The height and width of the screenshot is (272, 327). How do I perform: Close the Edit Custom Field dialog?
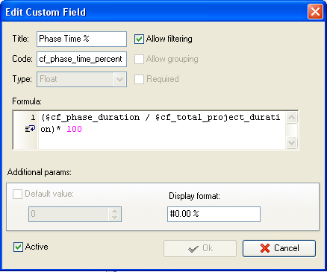[315, 12]
